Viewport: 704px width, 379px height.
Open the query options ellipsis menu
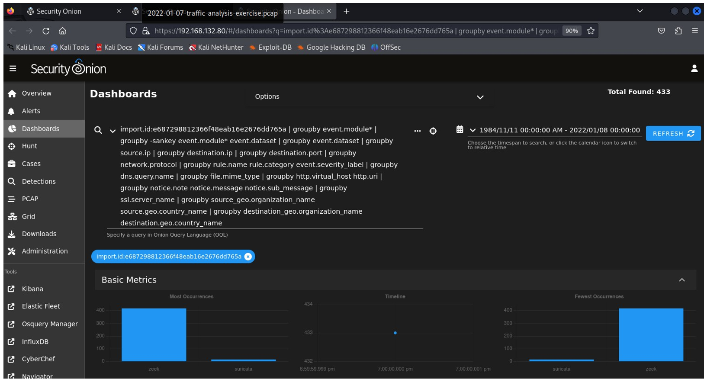[417, 131]
